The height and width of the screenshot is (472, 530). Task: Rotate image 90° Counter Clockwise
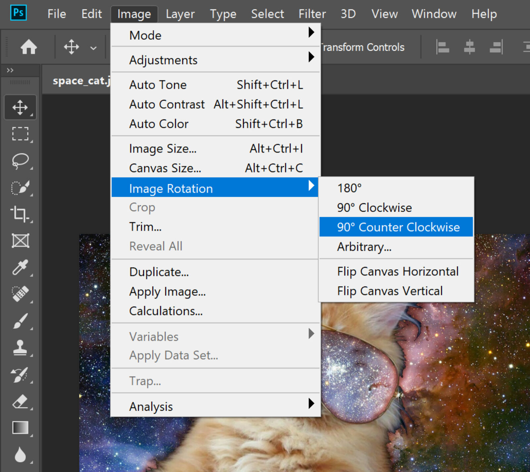(x=396, y=227)
